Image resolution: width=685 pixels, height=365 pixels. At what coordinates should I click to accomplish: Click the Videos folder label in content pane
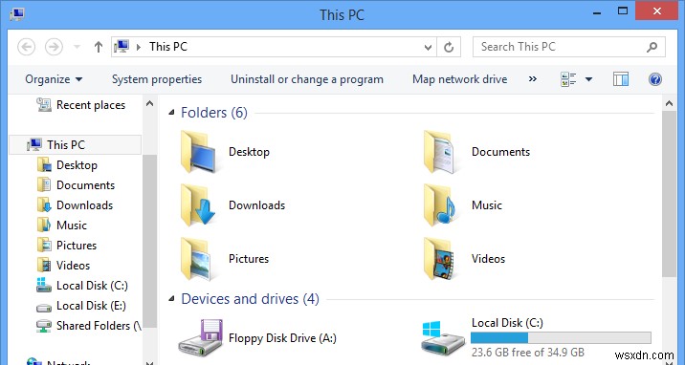coord(489,259)
